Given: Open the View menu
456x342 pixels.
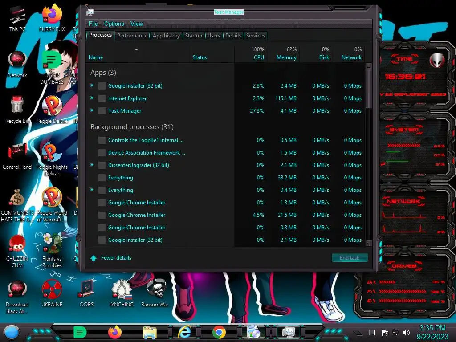Looking at the screenshot, I should point(137,24).
